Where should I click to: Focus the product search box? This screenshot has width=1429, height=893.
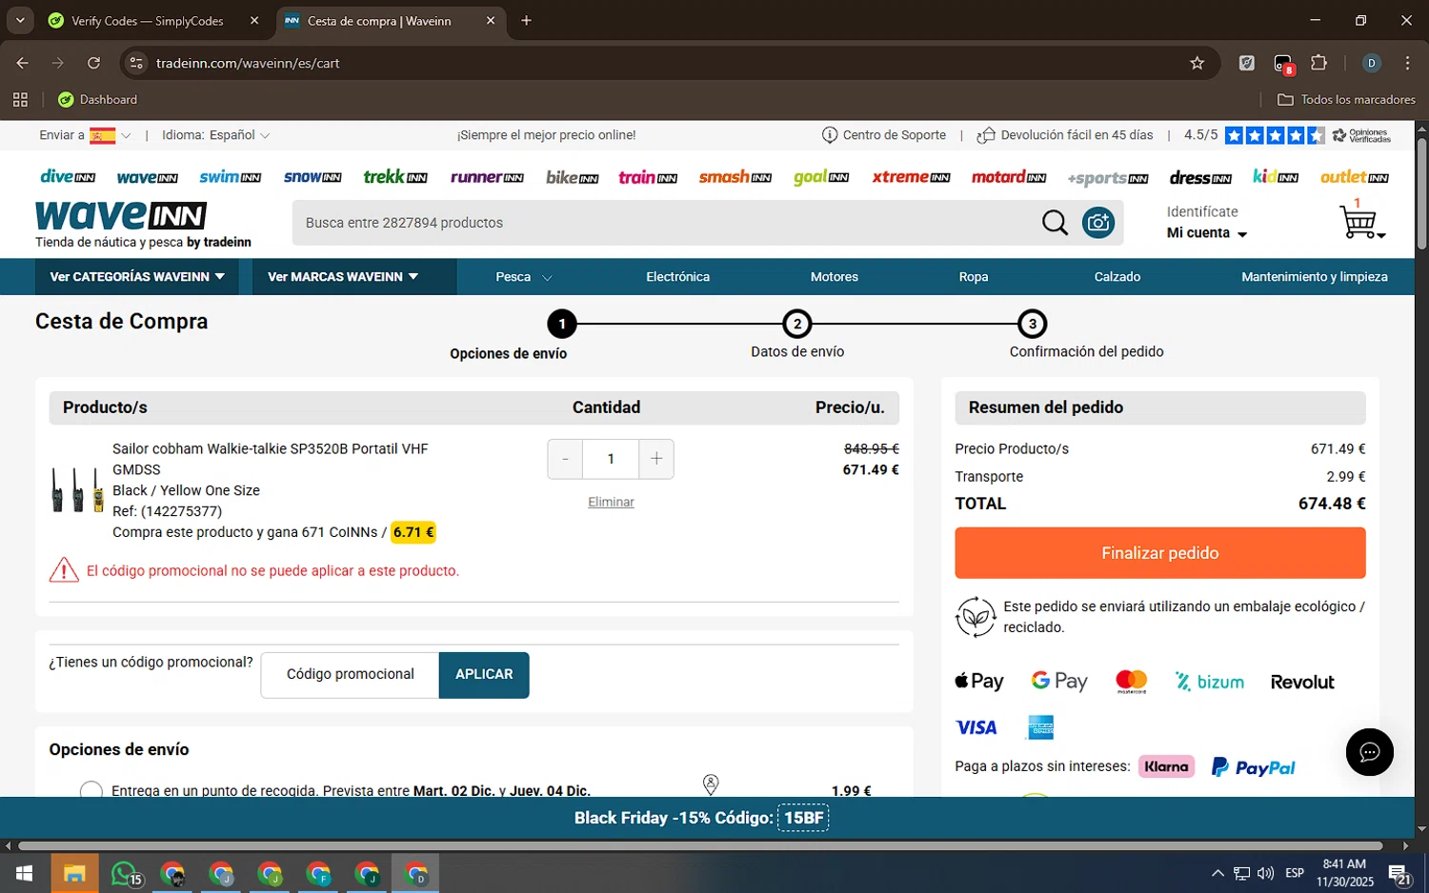pos(667,223)
